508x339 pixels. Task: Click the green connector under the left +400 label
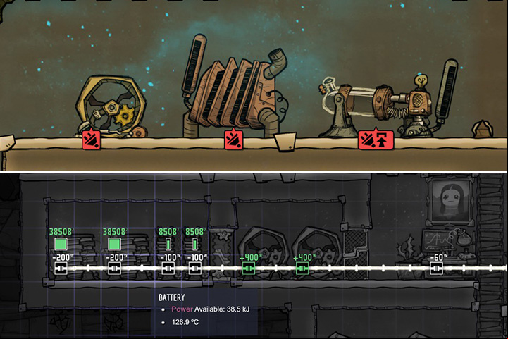click(x=249, y=269)
